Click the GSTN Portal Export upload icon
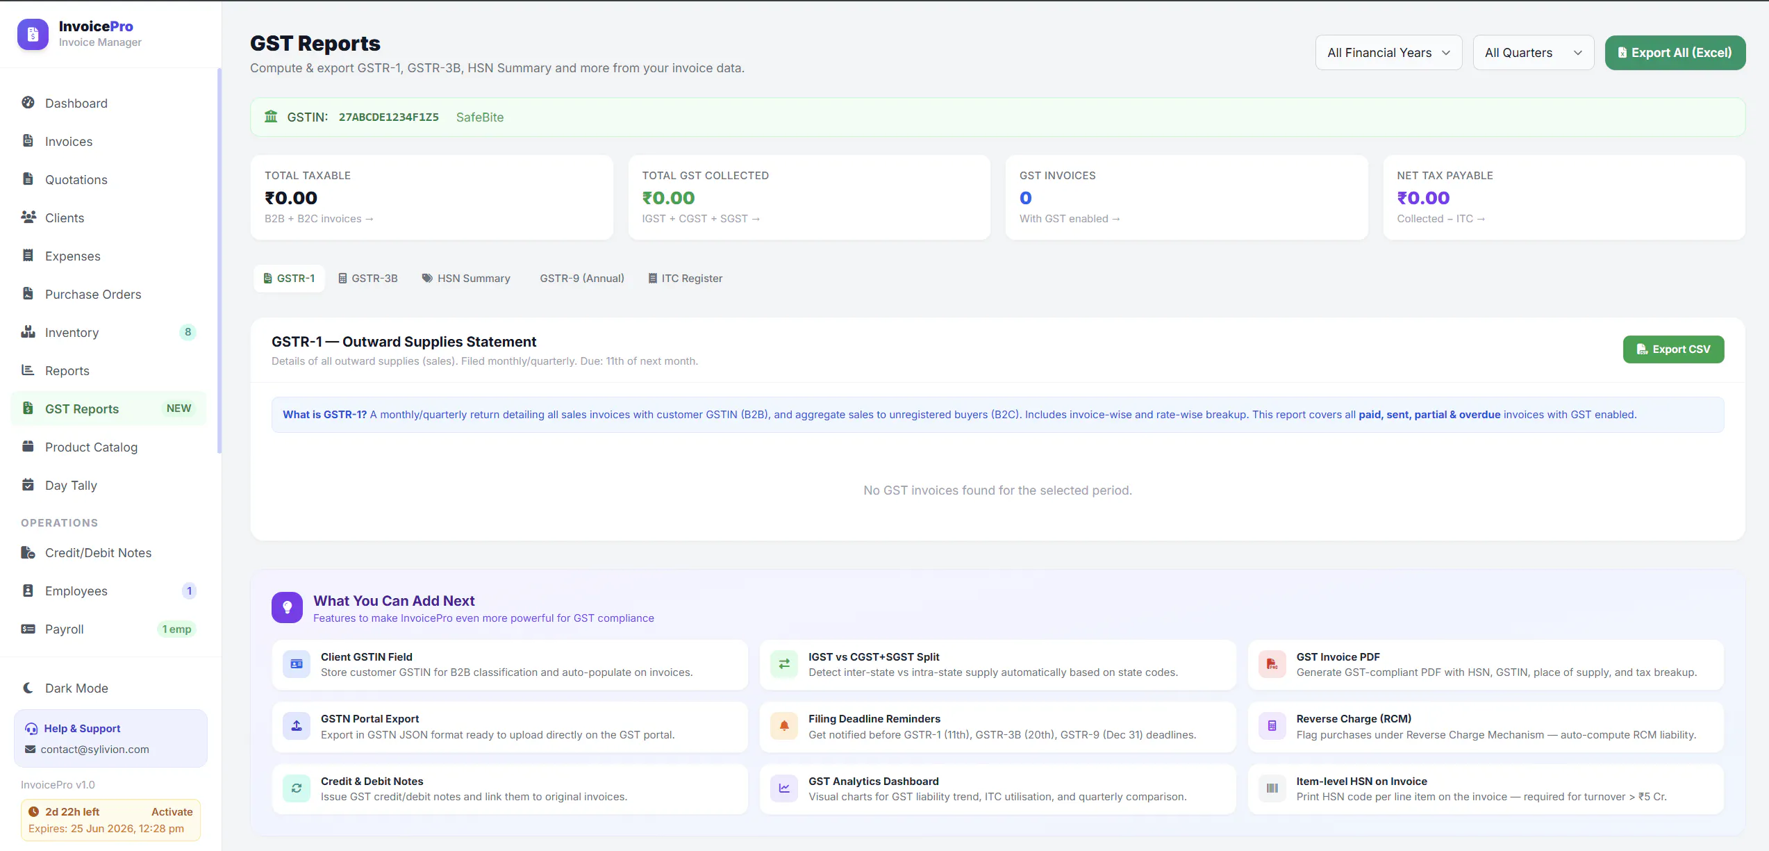Image resolution: width=1769 pixels, height=851 pixels. pyautogui.click(x=297, y=726)
